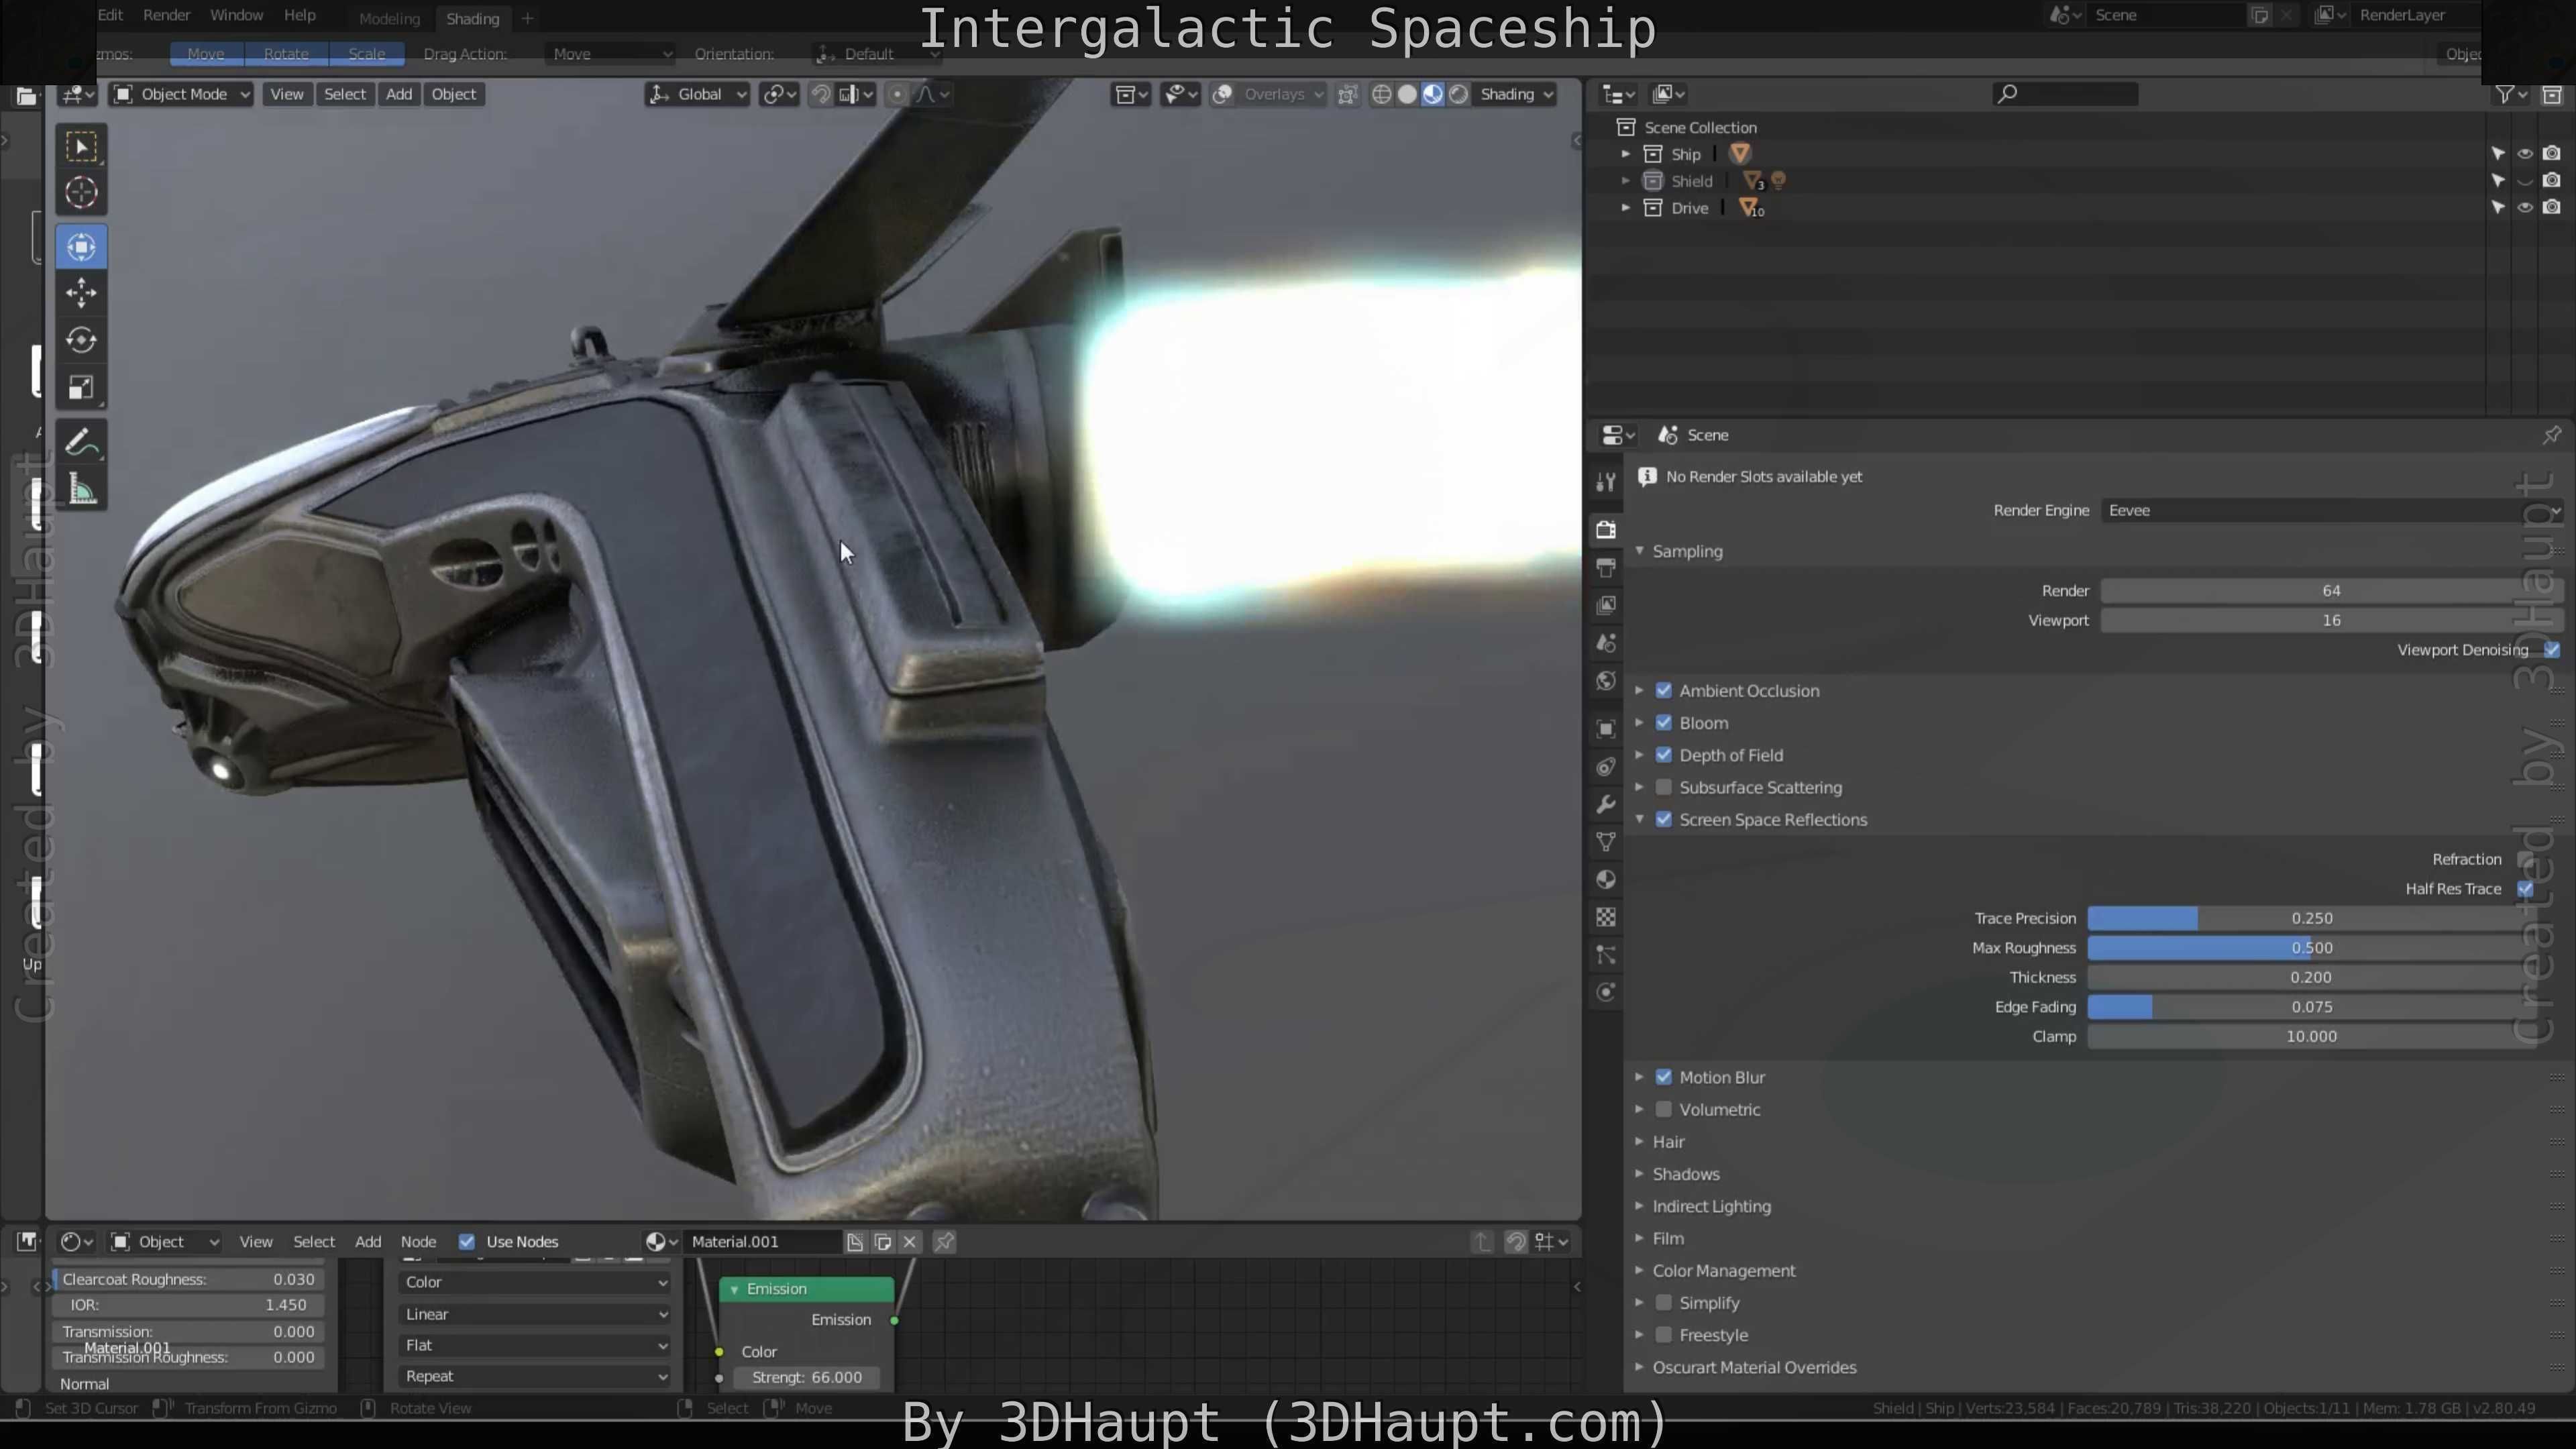Hide the Ship collection in viewport
The height and width of the screenshot is (1449, 2576).
(x=2525, y=154)
